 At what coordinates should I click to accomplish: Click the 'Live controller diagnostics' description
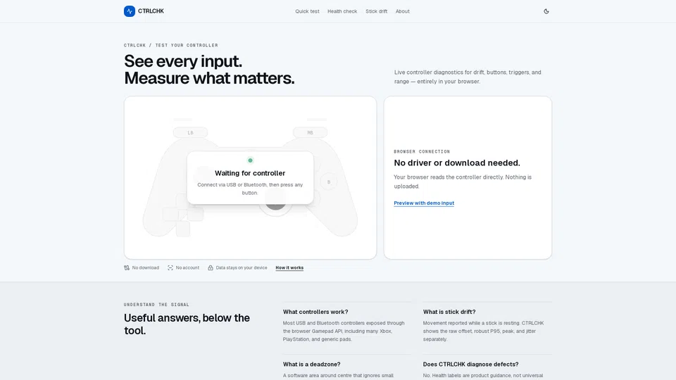coord(468,77)
